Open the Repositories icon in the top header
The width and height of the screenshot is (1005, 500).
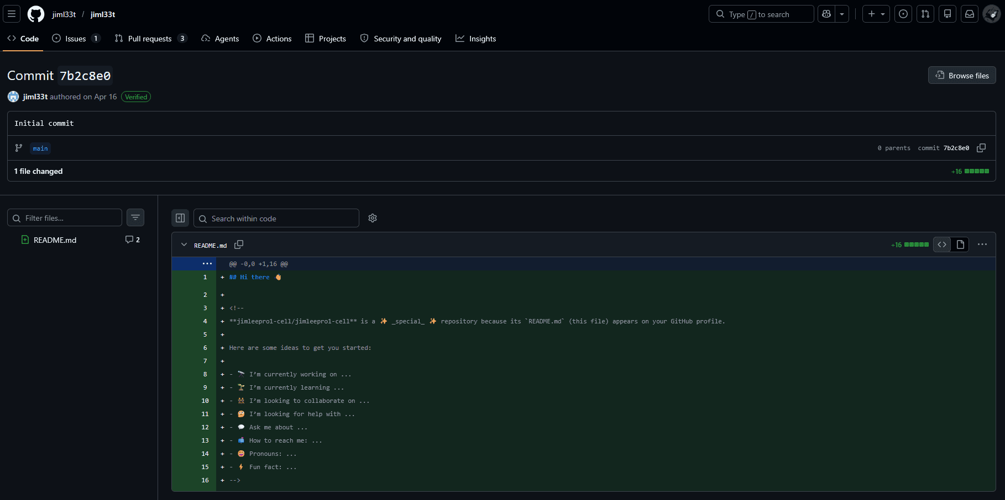pos(948,14)
